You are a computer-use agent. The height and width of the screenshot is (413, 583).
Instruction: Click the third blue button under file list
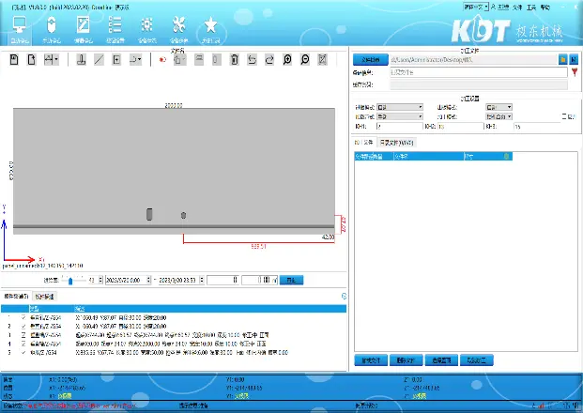(441, 359)
